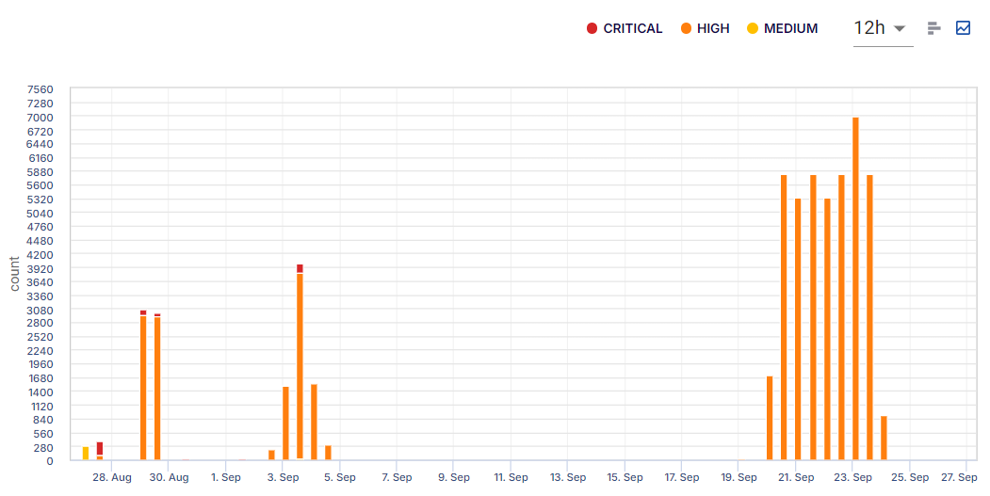Click the '13. Sep' x-axis label
This screenshot has width=990, height=496.
point(568,477)
